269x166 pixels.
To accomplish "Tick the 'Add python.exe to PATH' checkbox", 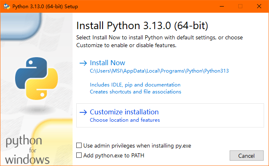I will coord(79,155).
